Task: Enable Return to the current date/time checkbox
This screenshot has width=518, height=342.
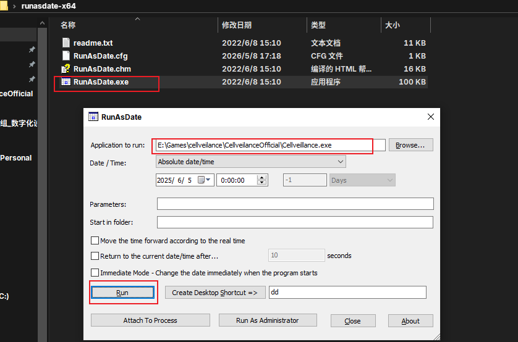Action: point(95,256)
